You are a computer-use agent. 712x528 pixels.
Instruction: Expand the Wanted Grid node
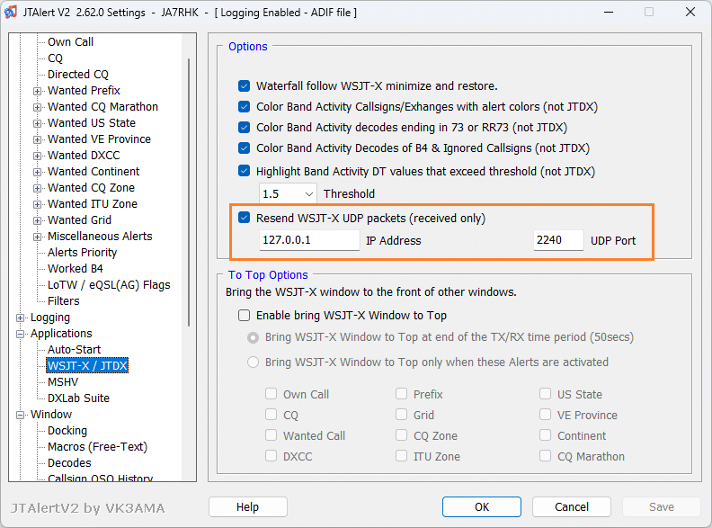[x=37, y=221]
